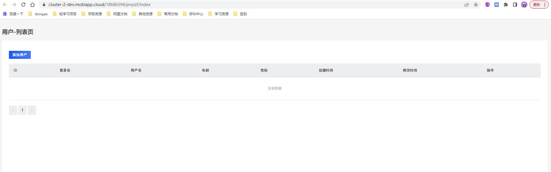The width and height of the screenshot is (551, 172).
Task: Open the 常用文档 bookmark folder
Action: tap(168, 14)
